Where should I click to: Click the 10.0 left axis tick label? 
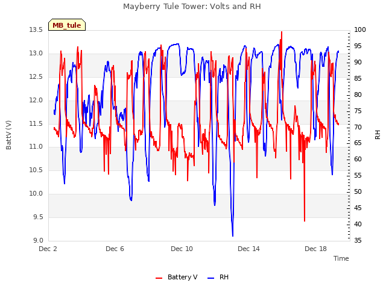coord(36,194)
